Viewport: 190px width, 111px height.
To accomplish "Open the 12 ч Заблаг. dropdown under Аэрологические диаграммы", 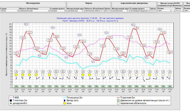I will [153, 11].
